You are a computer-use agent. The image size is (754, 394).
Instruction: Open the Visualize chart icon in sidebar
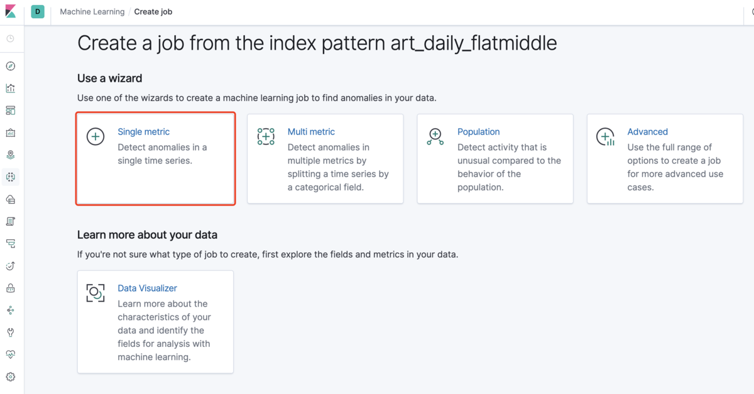pyautogui.click(x=10, y=88)
